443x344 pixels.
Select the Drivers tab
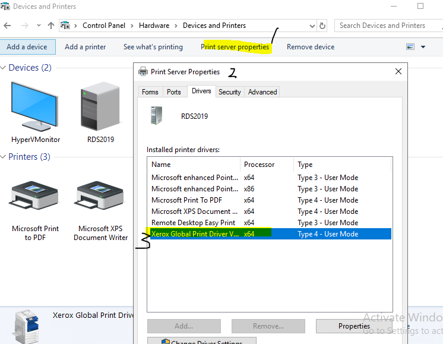pyautogui.click(x=201, y=91)
